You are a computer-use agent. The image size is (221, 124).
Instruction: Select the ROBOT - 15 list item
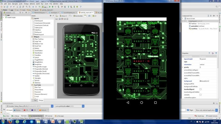click(x=141, y=61)
